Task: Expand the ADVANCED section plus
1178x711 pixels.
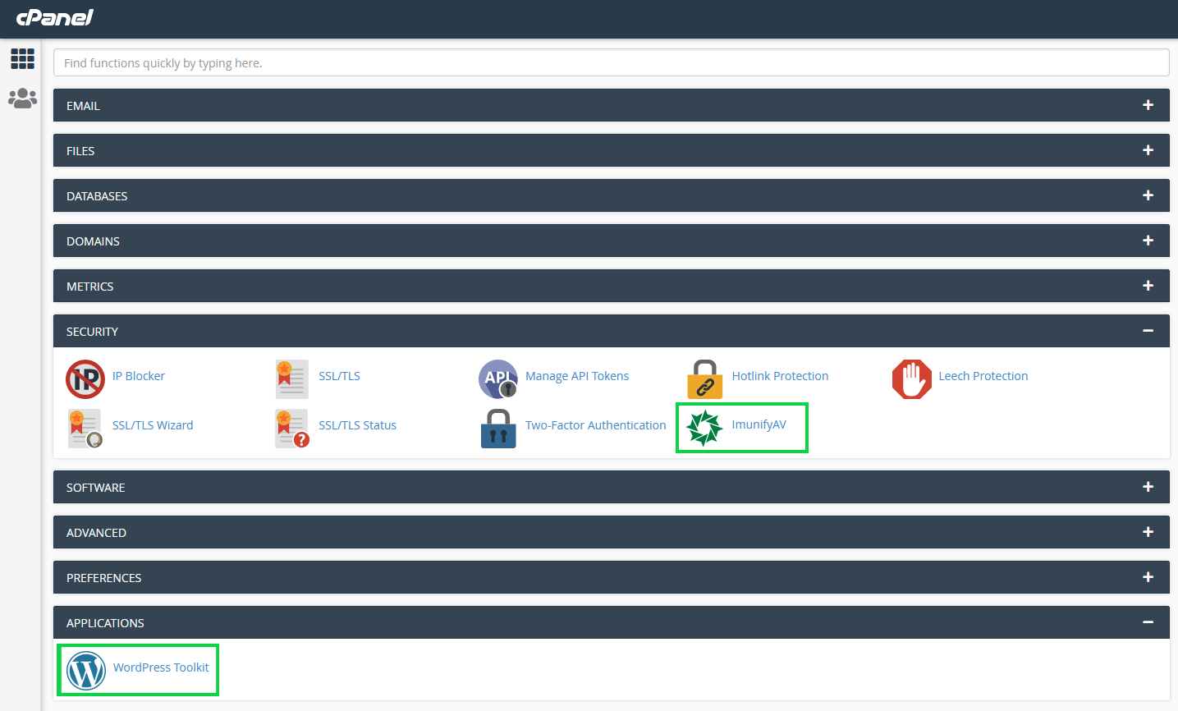Action: pos(1148,532)
